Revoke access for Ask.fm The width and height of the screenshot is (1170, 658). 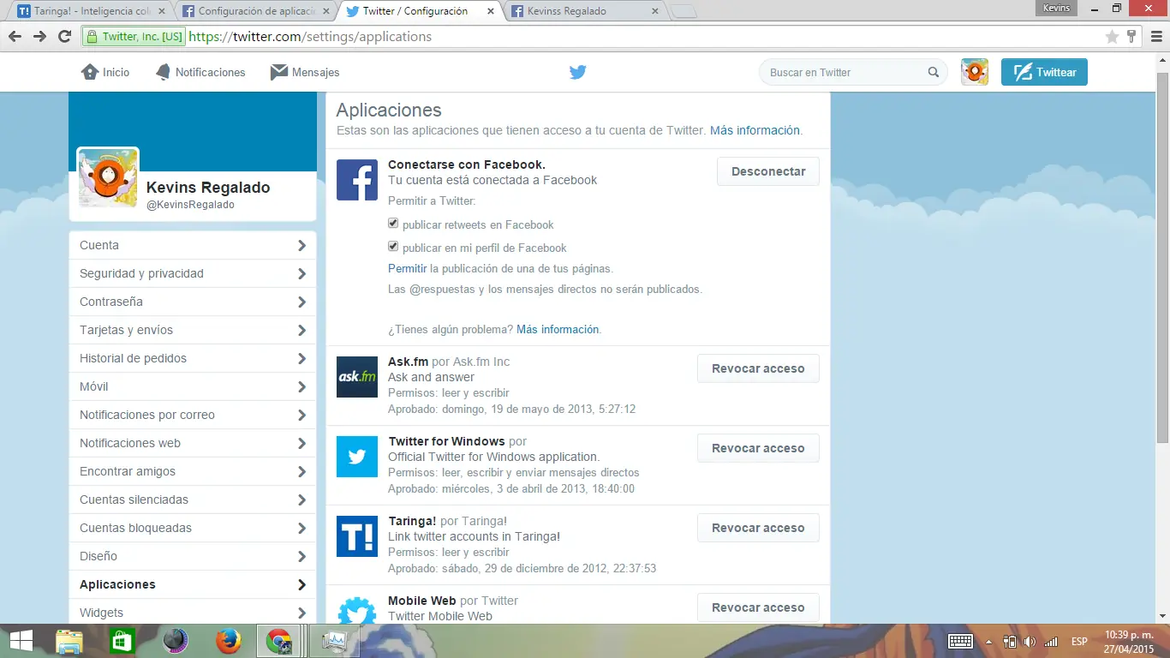pyautogui.click(x=758, y=368)
